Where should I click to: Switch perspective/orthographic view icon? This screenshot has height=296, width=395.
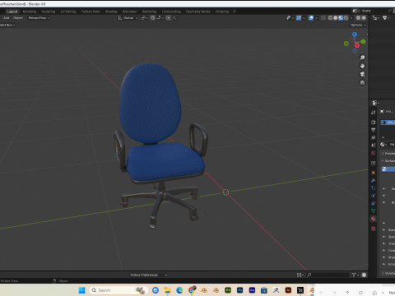click(x=362, y=82)
